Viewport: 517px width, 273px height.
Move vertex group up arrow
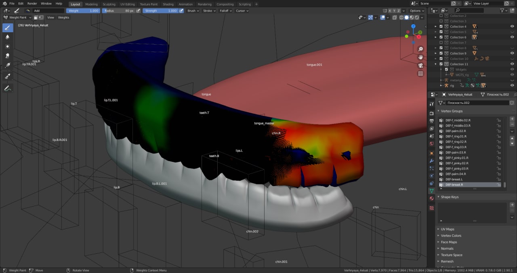[x=512, y=138]
